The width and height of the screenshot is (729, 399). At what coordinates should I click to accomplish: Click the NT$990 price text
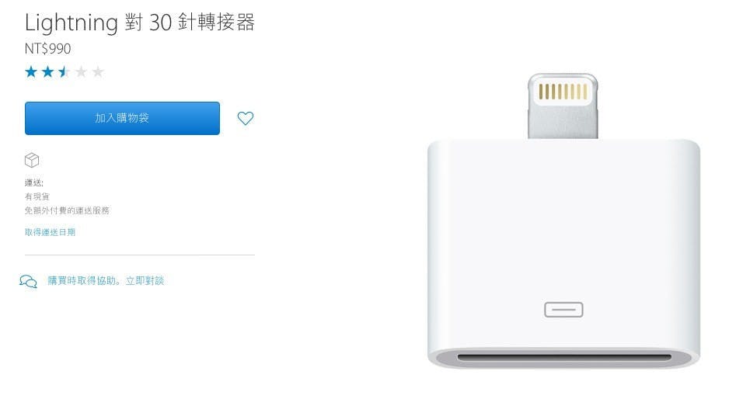pyautogui.click(x=48, y=49)
